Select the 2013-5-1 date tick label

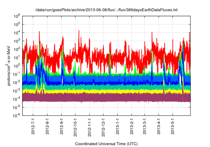point(173,126)
